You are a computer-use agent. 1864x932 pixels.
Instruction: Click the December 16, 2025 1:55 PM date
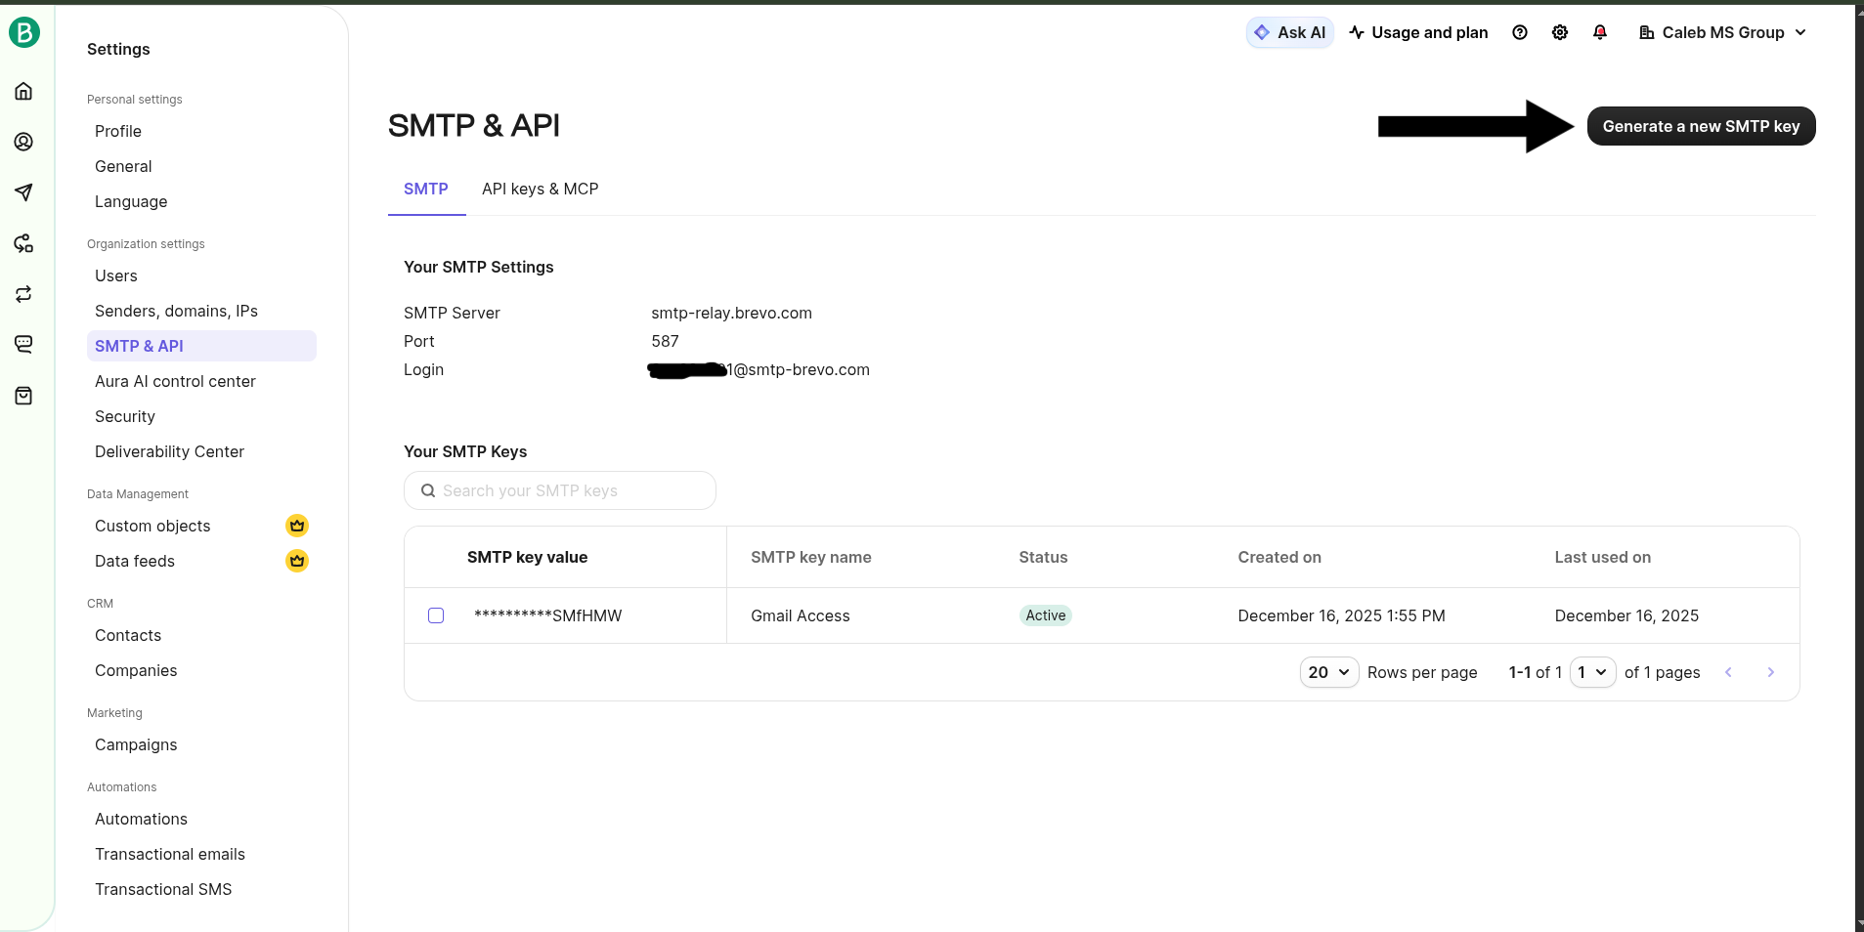point(1341,615)
